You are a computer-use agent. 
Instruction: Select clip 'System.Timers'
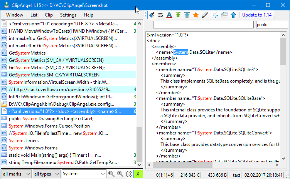(69, 141)
